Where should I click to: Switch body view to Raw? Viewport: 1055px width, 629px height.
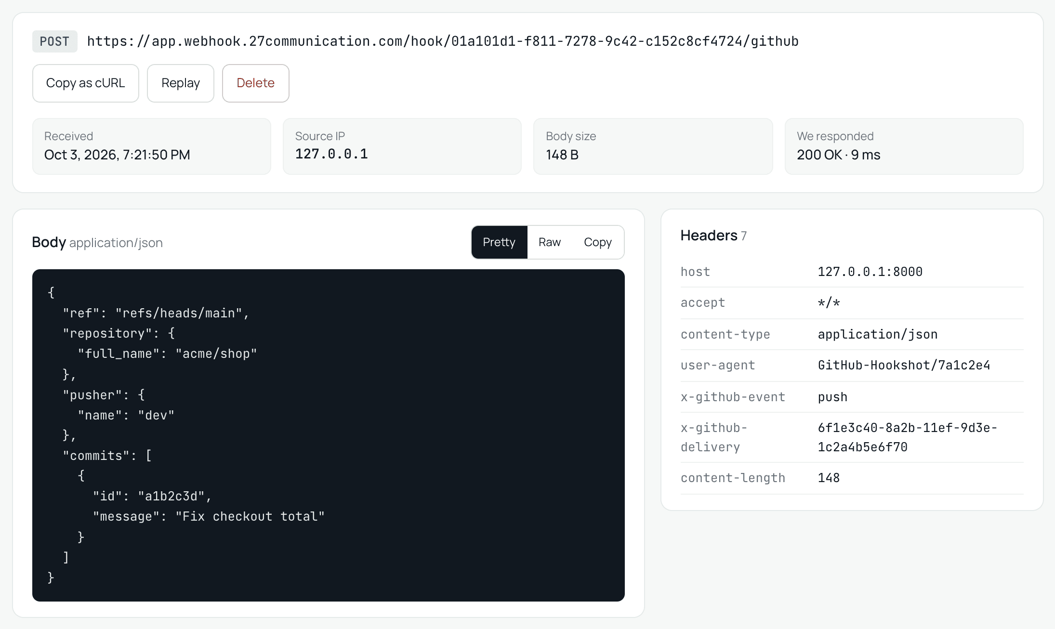click(x=550, y=242)
